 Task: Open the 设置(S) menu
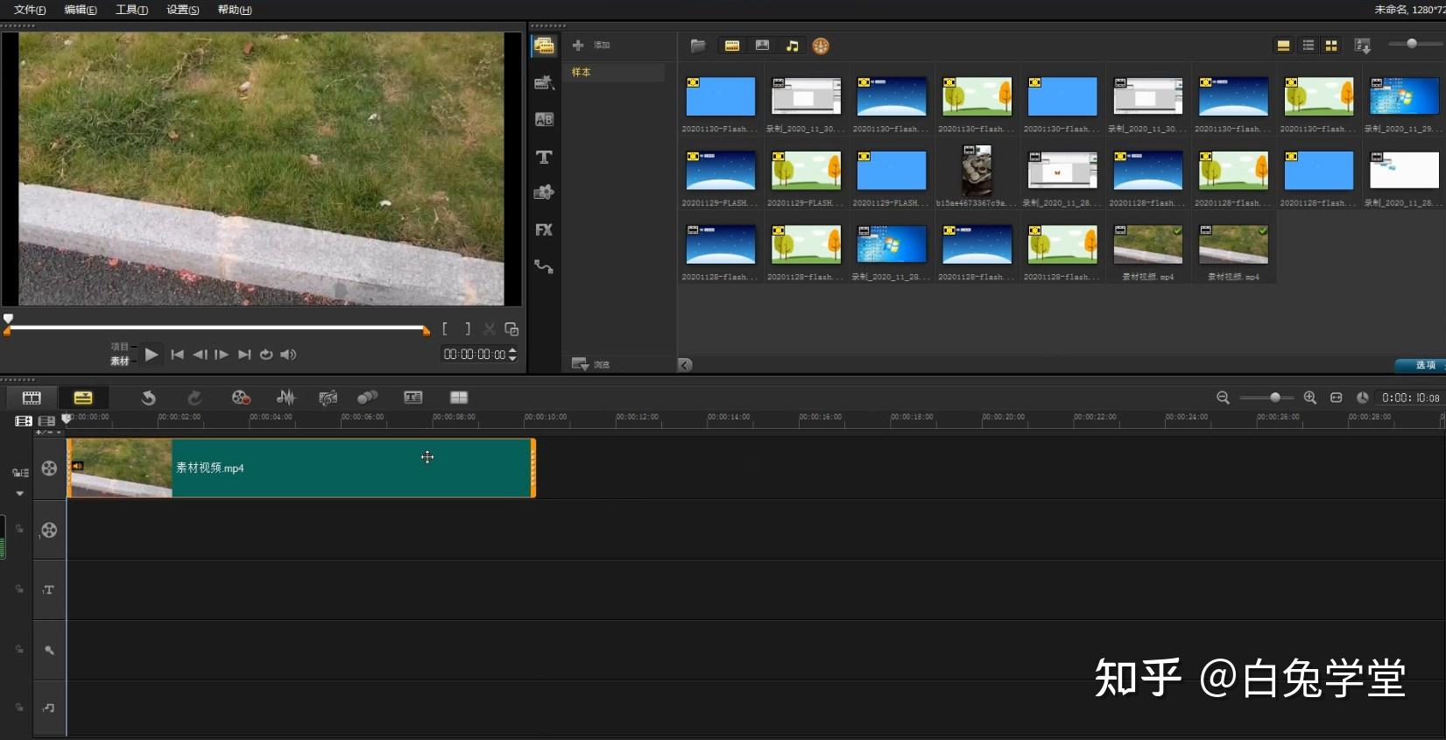pyautogui.click(x=182, y=10)
